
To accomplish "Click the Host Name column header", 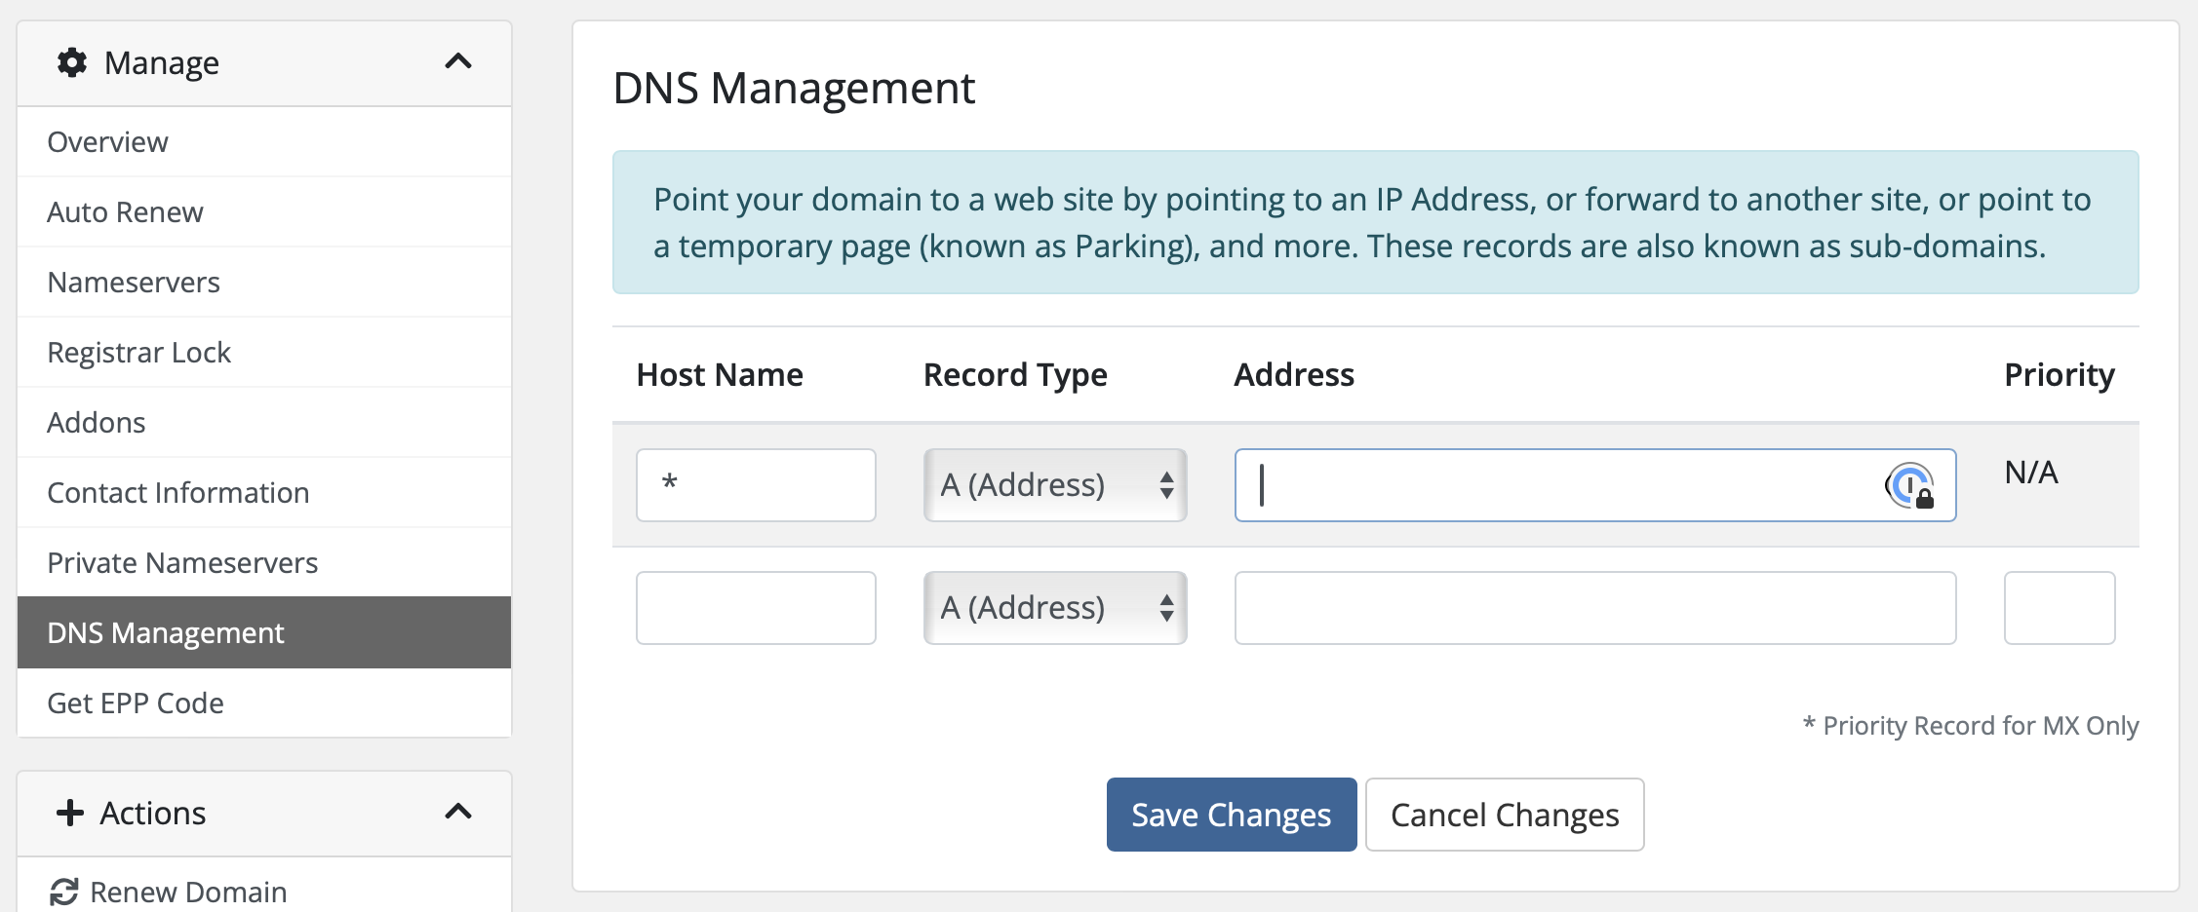I will [x=720, y=375].
